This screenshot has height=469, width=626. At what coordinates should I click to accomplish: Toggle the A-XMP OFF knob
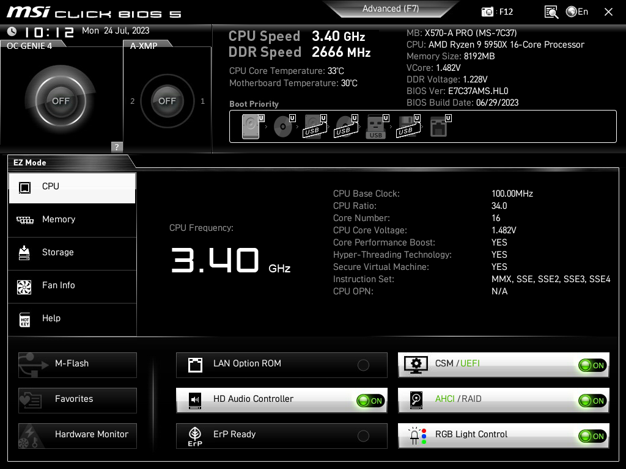coord(168,101)
